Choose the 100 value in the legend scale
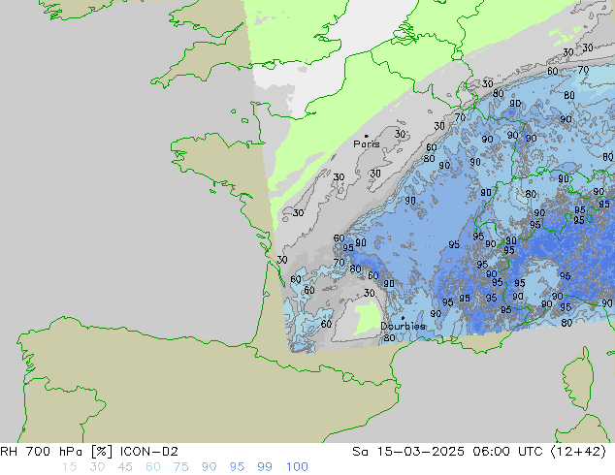Screen dimensions: 615x475 (x=297, y=467)
